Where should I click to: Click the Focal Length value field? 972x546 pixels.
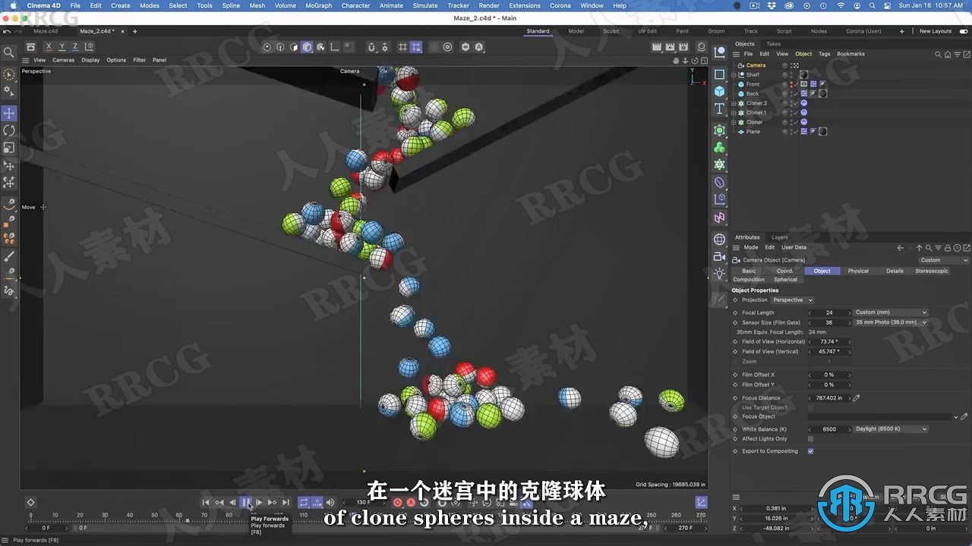click(x=829, y=312)
